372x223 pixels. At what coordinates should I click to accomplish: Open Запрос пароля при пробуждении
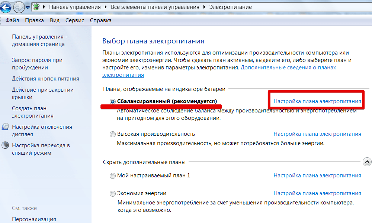pyautogui.click(x=37, y=64)
